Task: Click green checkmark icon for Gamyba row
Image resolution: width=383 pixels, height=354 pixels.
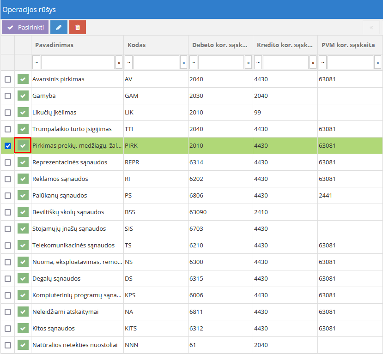Action: [23, 96]
